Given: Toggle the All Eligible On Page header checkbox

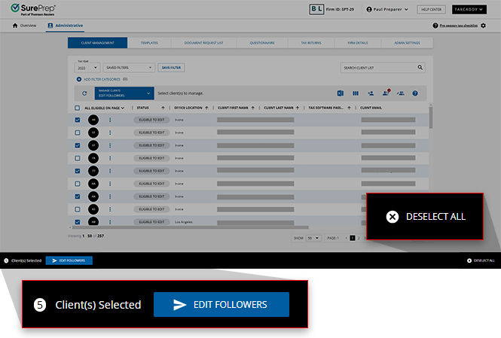Looking at the screenshot, I should point(77,108).
